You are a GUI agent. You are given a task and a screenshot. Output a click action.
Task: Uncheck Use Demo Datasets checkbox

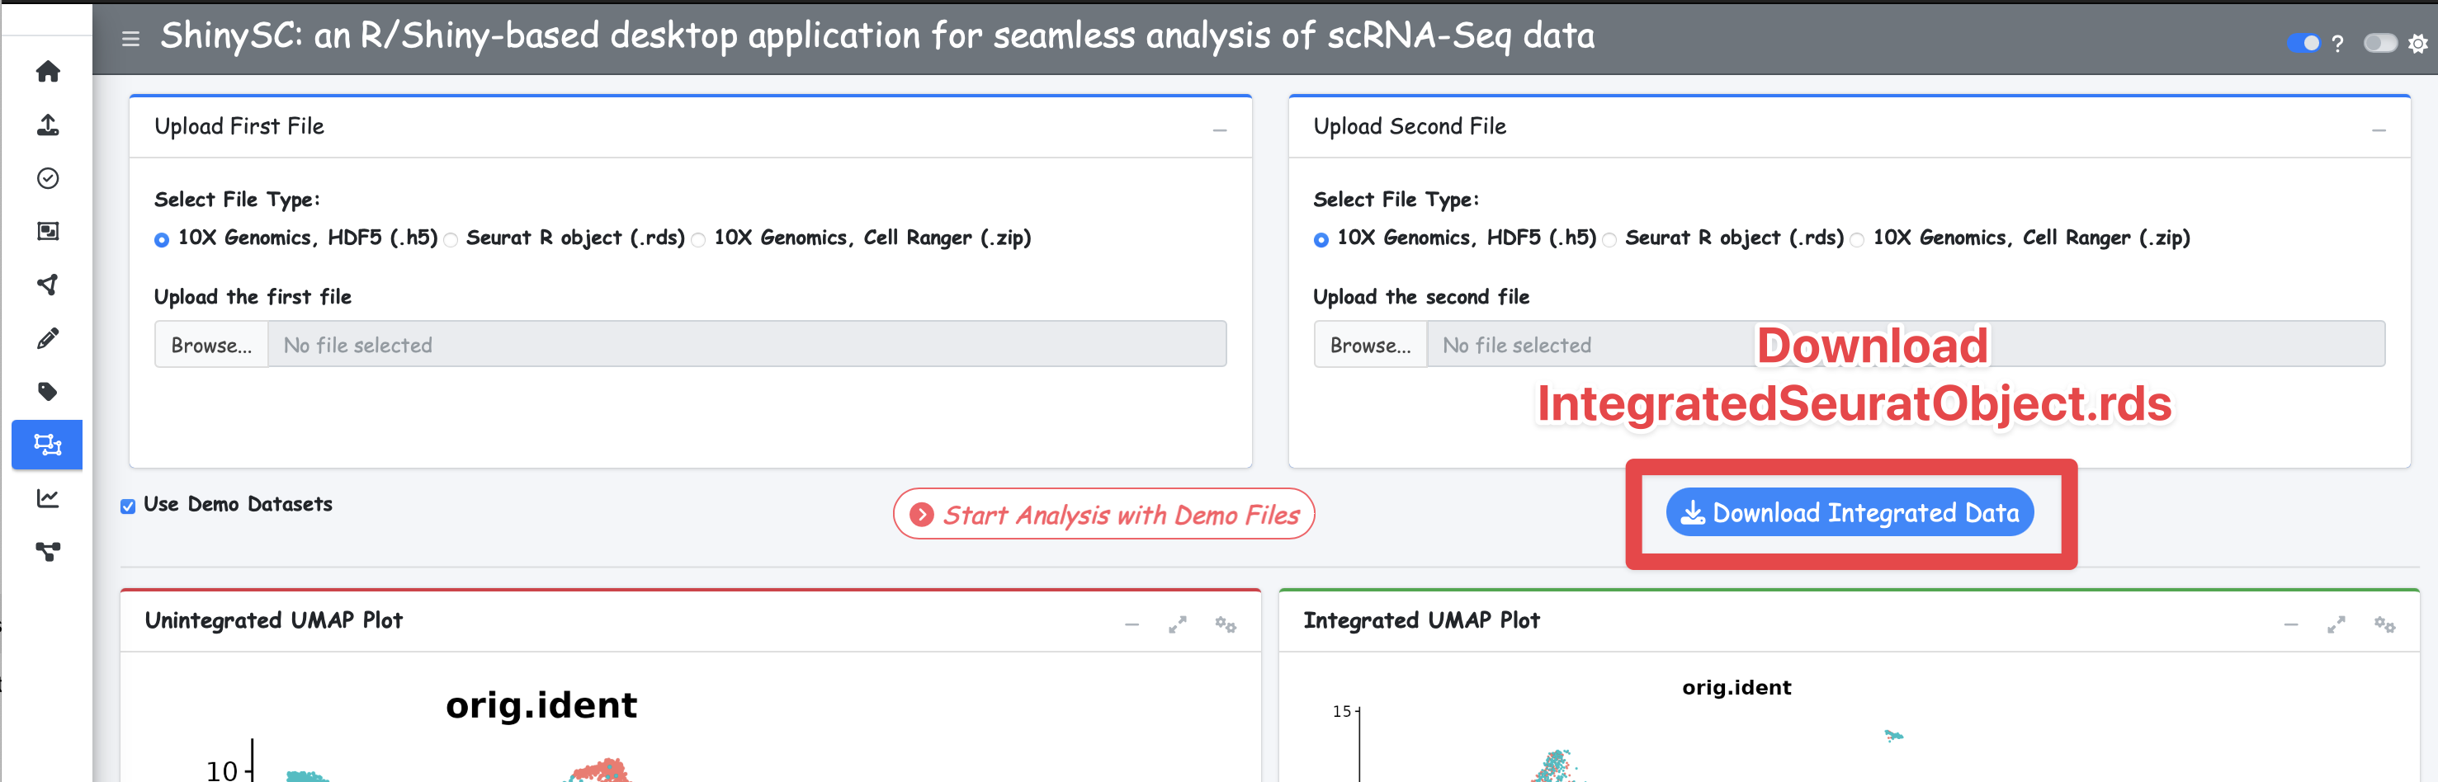(x=128, y=506)
